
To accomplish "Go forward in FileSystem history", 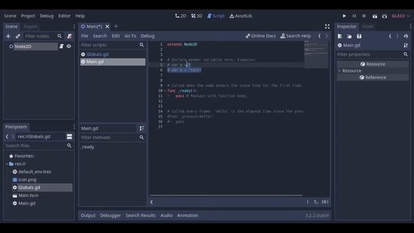I will pyautogui.click(x=13, y=137).
